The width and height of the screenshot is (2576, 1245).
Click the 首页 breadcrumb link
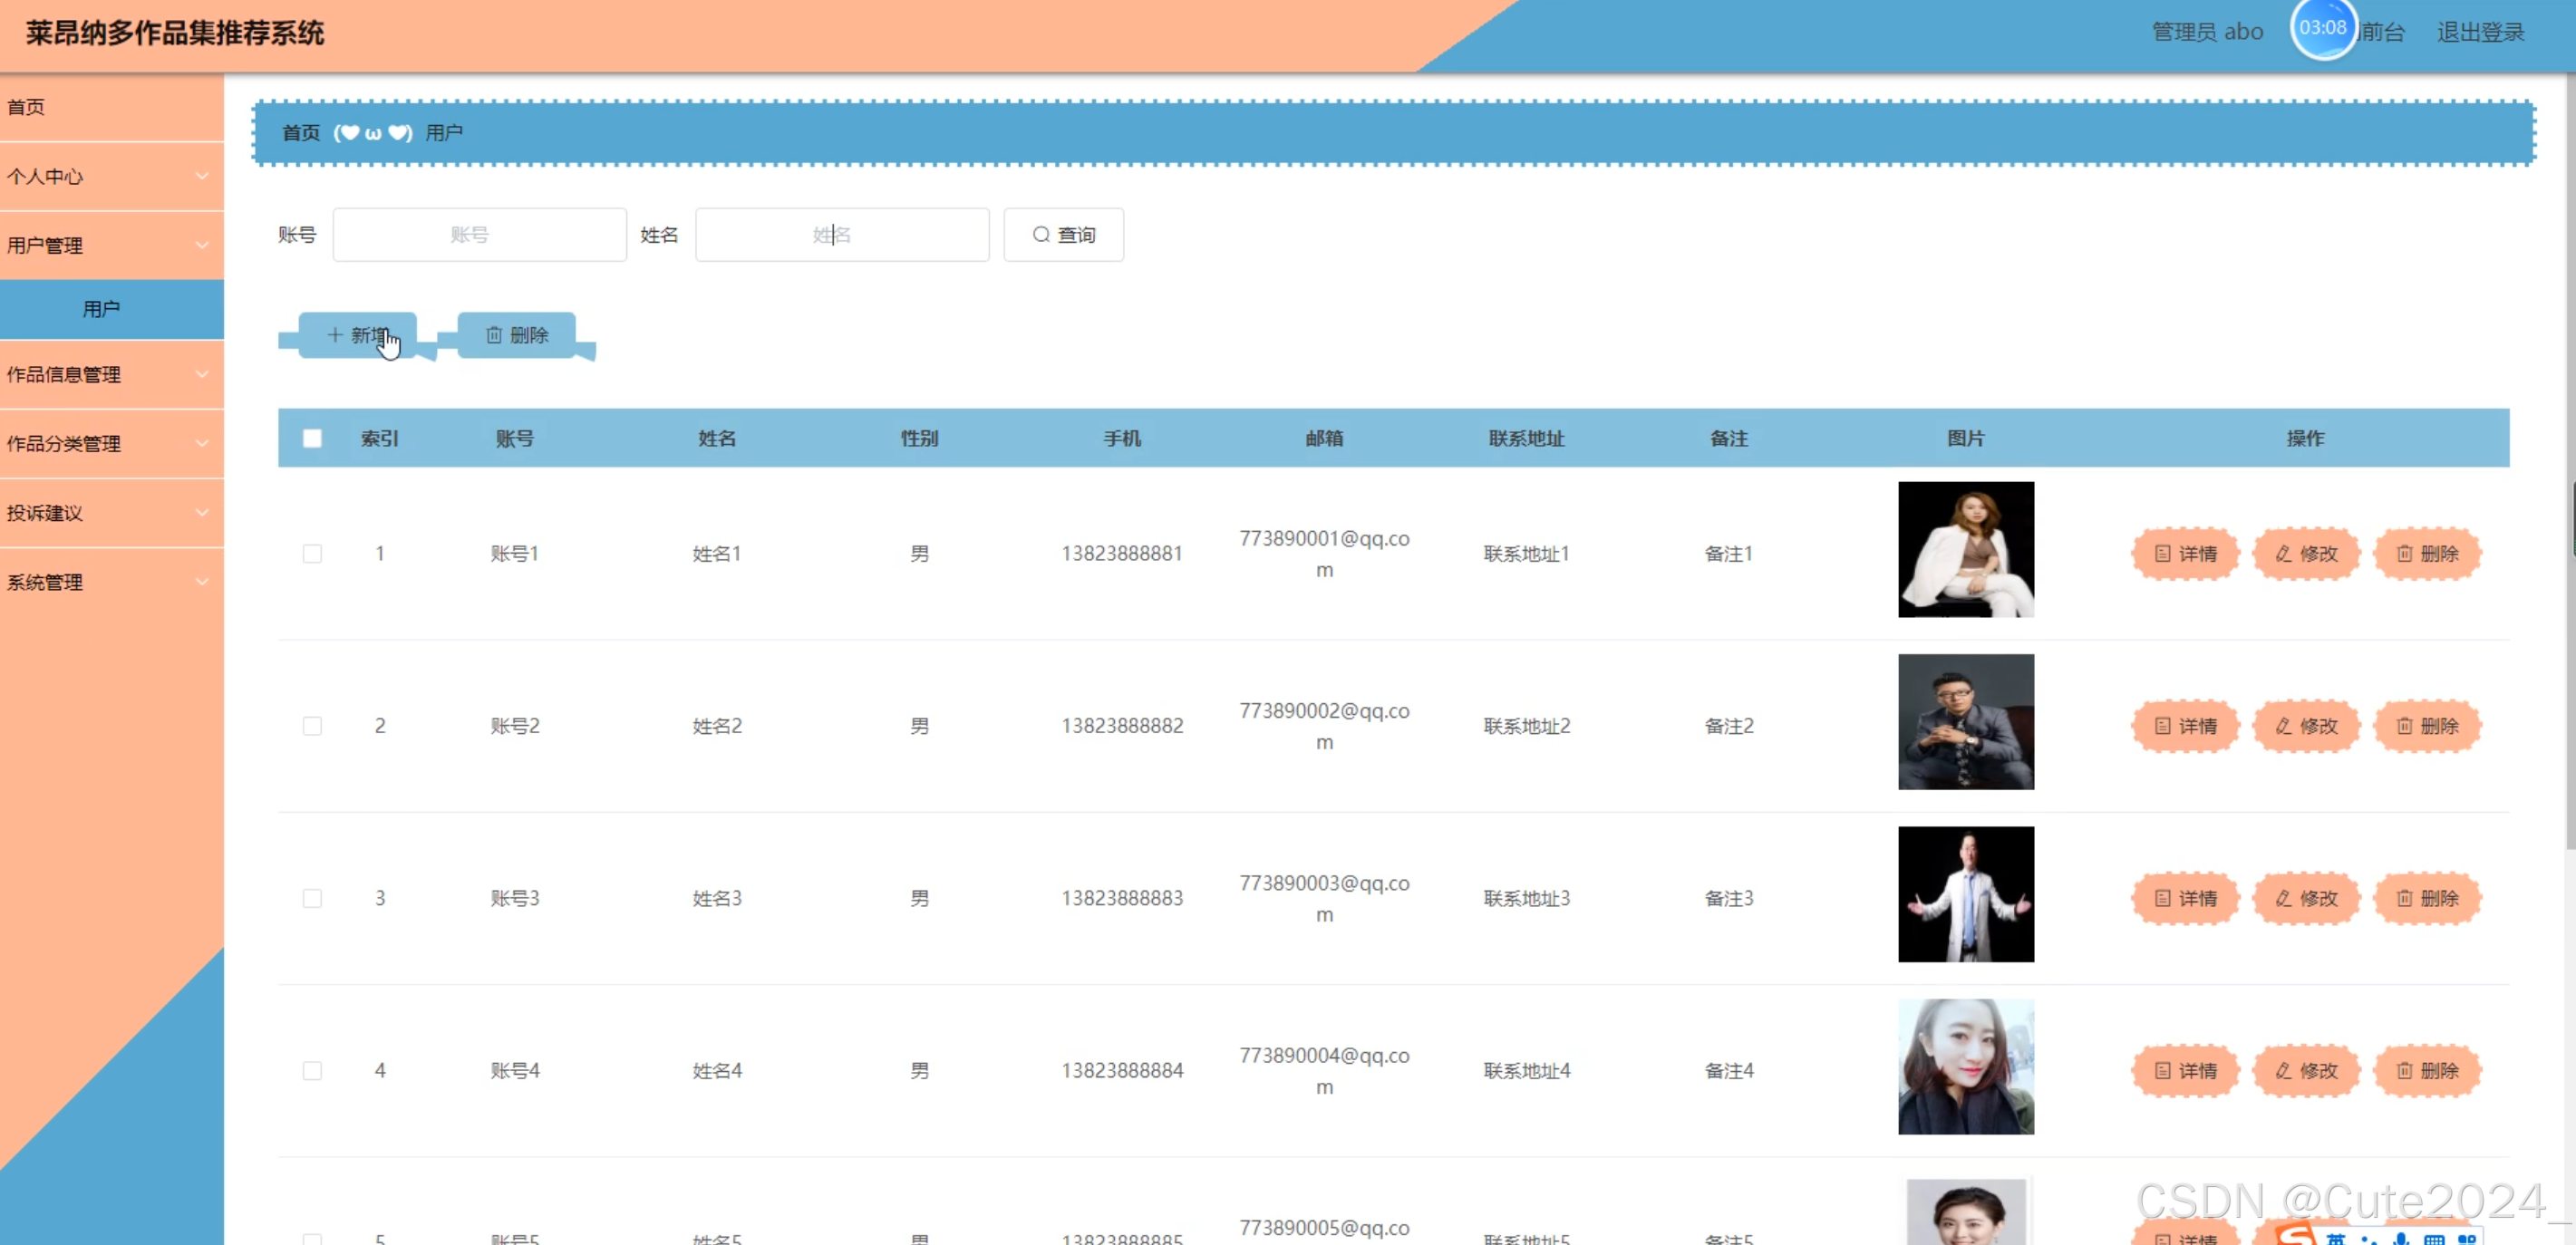click(x=300, y=133)
